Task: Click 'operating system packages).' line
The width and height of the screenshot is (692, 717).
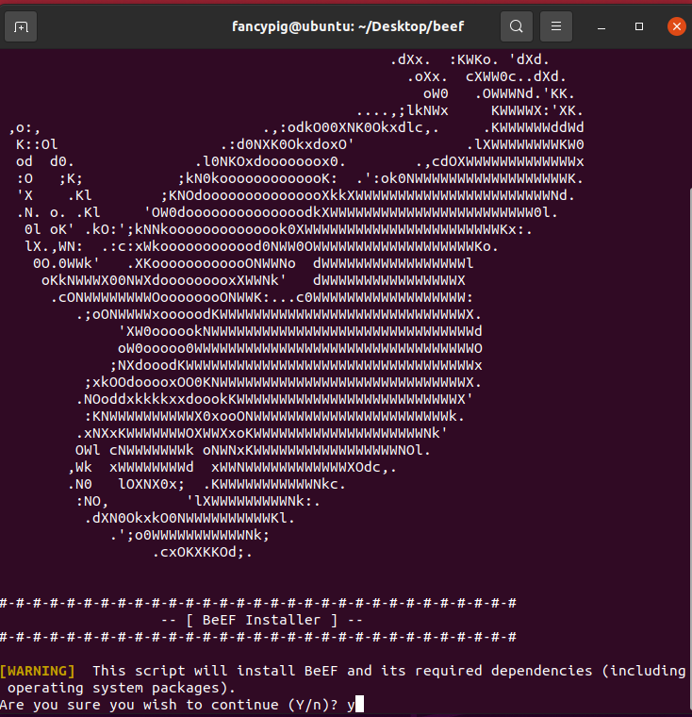Action: [122, 688]
